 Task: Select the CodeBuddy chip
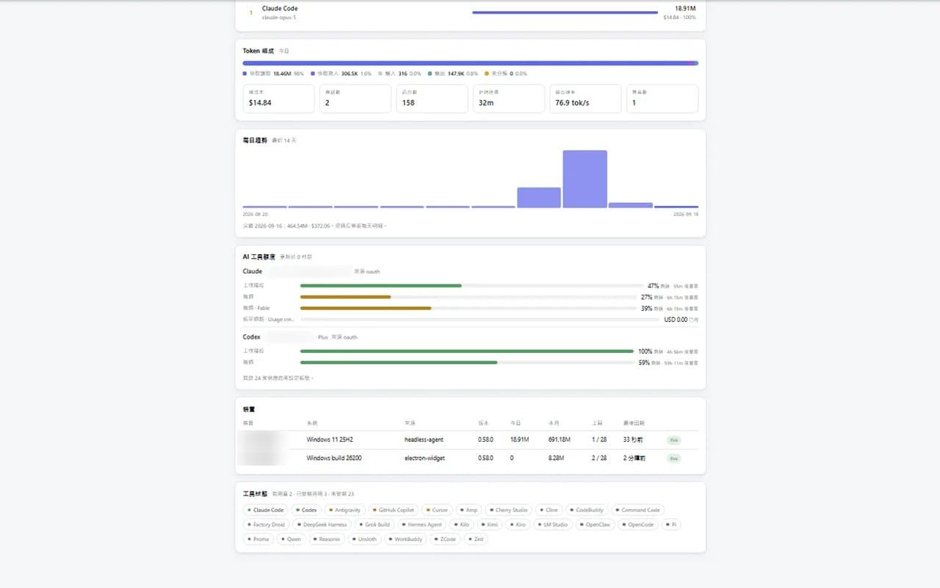click(x=587, y=509)
